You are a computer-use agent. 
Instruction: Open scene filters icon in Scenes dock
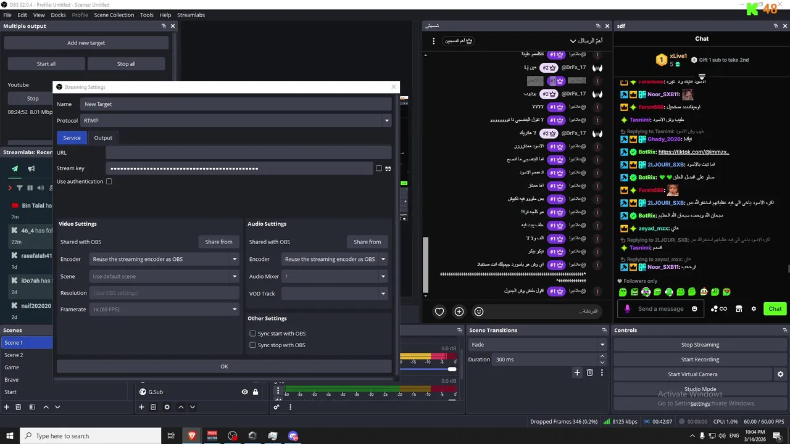click(32, 407)
